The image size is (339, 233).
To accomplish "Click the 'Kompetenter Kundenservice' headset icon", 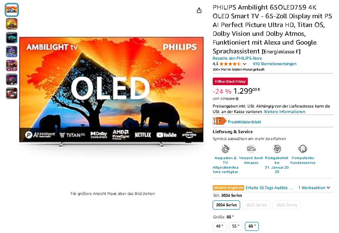I will click(x=303, y=149).
